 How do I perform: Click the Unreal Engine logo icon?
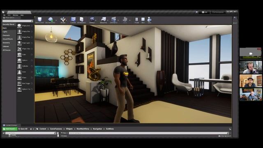3,12
